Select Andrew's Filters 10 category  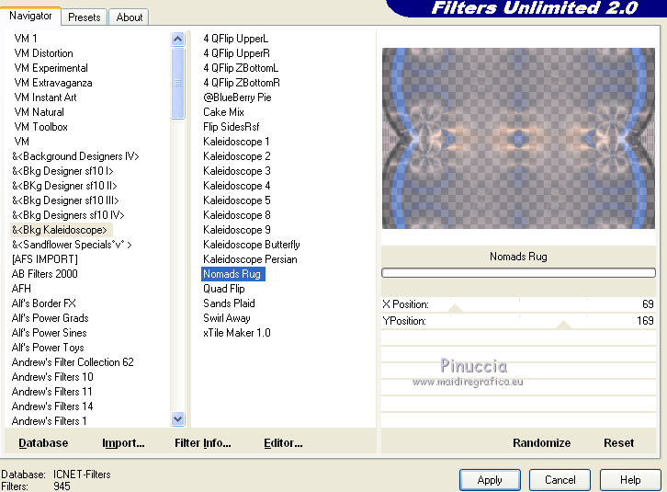click(52, 376)
